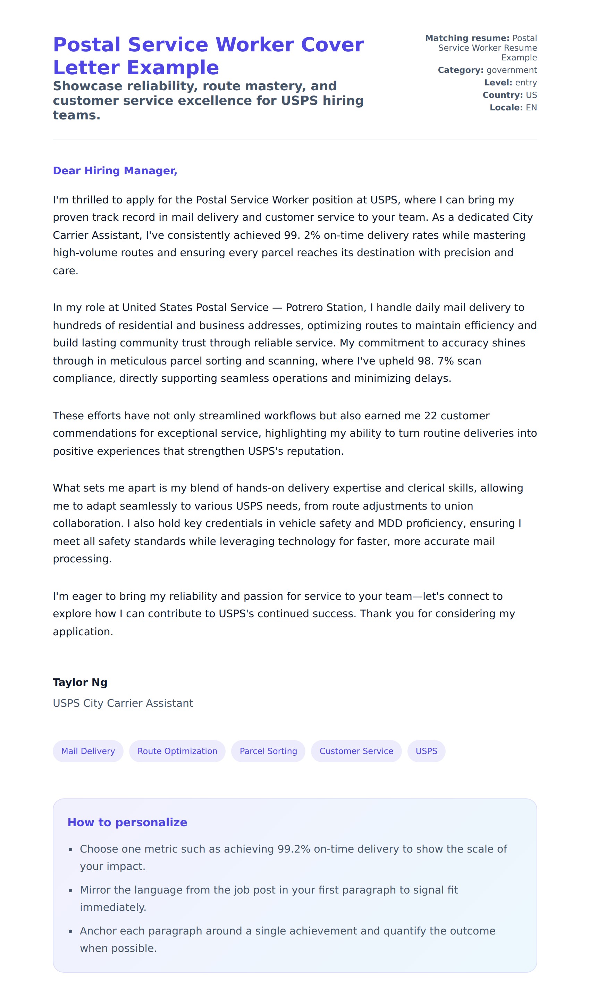Click the paragraph mentioning Potrero Station
590x1006 pixels.
click(x=295, y=343)
